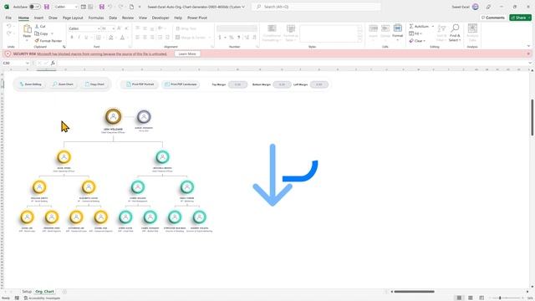Toggle Italic formatting
This screenshot has height=301, width=535.
[x=79, y=37]
